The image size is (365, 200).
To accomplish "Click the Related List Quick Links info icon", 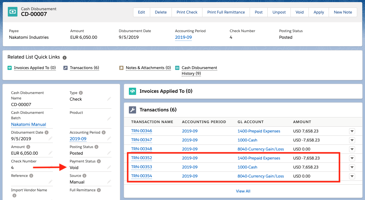I will coord(65,57).
